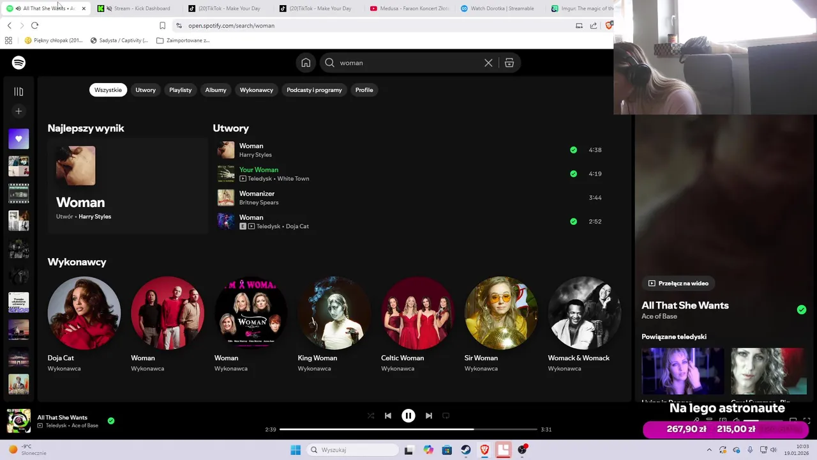Click Przełącz na wideo button
The height and width of the screenshot is (460, 817).
click(678, 283)
